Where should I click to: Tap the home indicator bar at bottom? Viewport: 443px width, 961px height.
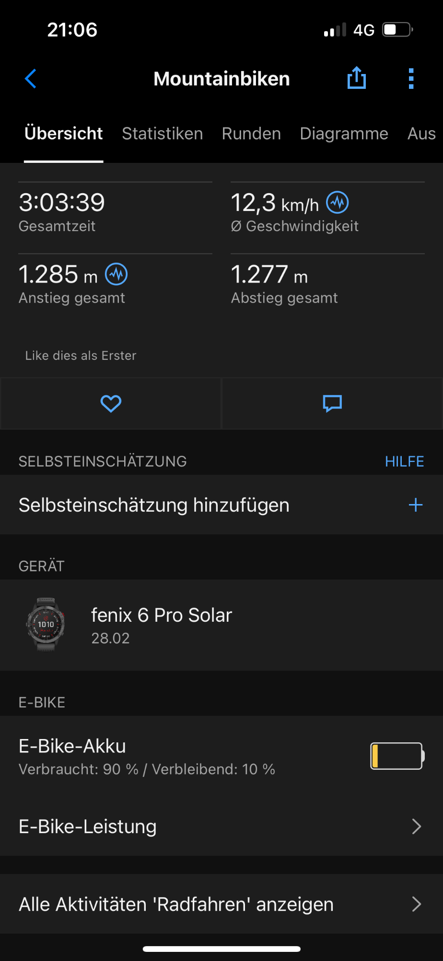tap(221, 949)
